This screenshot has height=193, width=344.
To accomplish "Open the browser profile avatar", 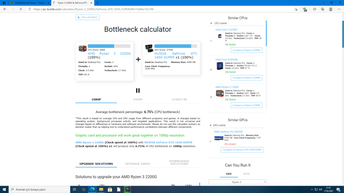I will pyautogui.click(x=331, y=9).
